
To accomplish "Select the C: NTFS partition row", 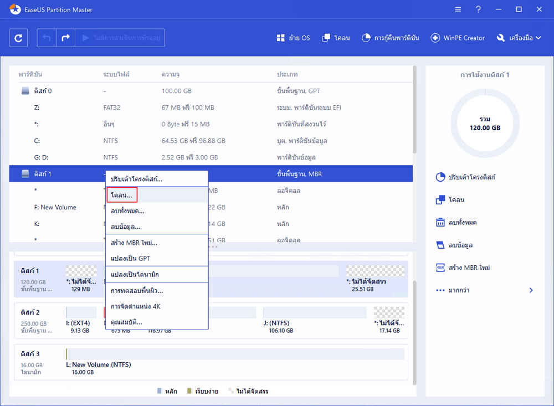I will click(211, 141).
